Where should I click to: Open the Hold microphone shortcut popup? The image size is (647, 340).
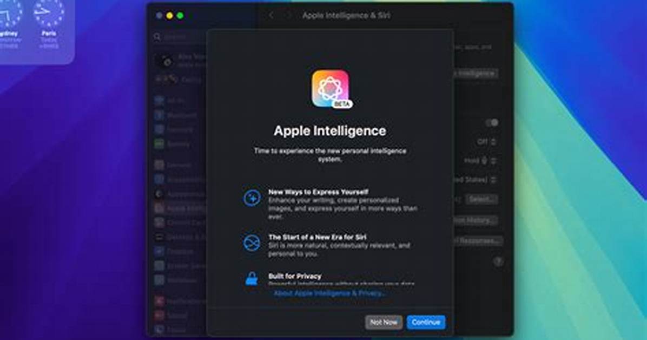(x=480, y=161)
